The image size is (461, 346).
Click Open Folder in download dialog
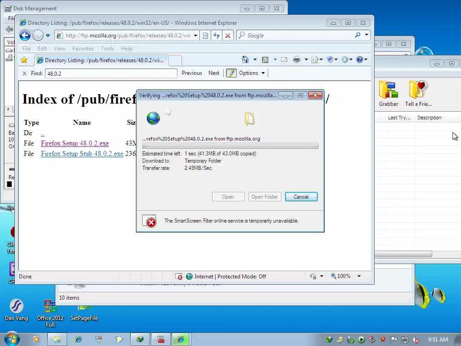tap(265, 197)
